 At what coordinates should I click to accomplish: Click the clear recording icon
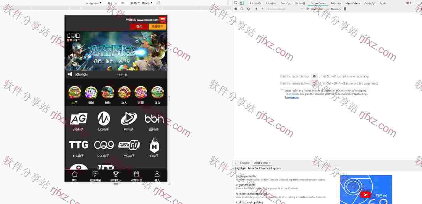[248, 9]
